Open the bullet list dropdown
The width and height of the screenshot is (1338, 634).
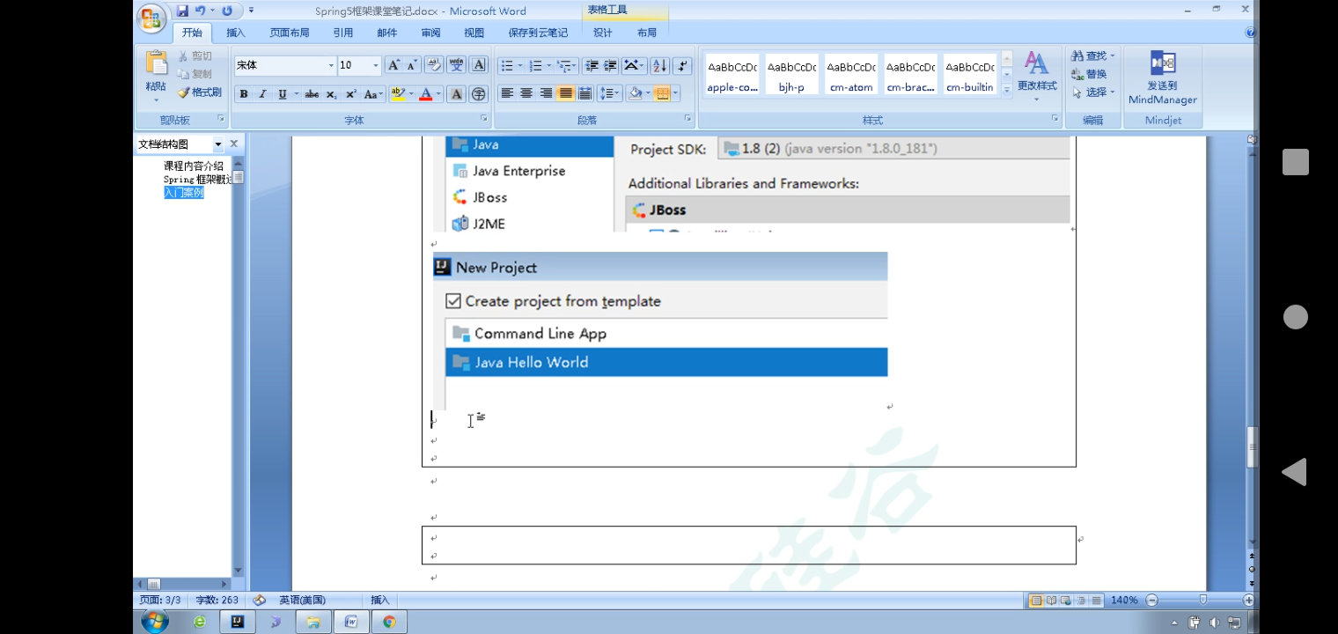click(518, 66)
